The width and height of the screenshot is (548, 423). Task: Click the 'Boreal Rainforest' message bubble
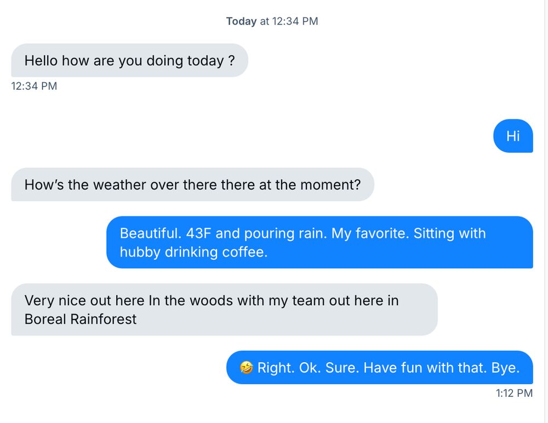224,310
